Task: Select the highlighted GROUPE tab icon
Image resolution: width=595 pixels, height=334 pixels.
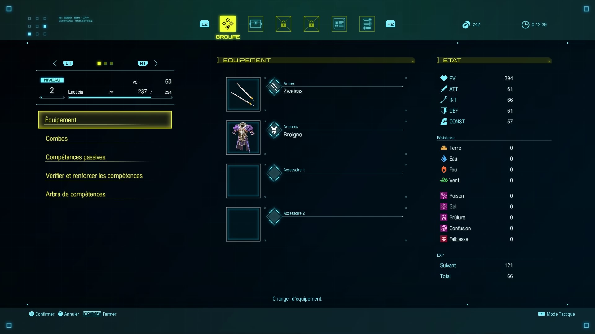Action: [x=228, y=24]
